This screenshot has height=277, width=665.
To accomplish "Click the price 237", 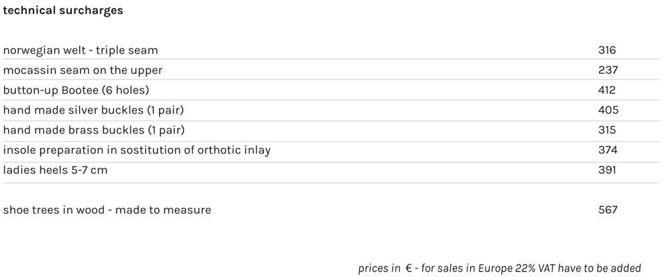I will pyautogui.click(x=608, y=70).
